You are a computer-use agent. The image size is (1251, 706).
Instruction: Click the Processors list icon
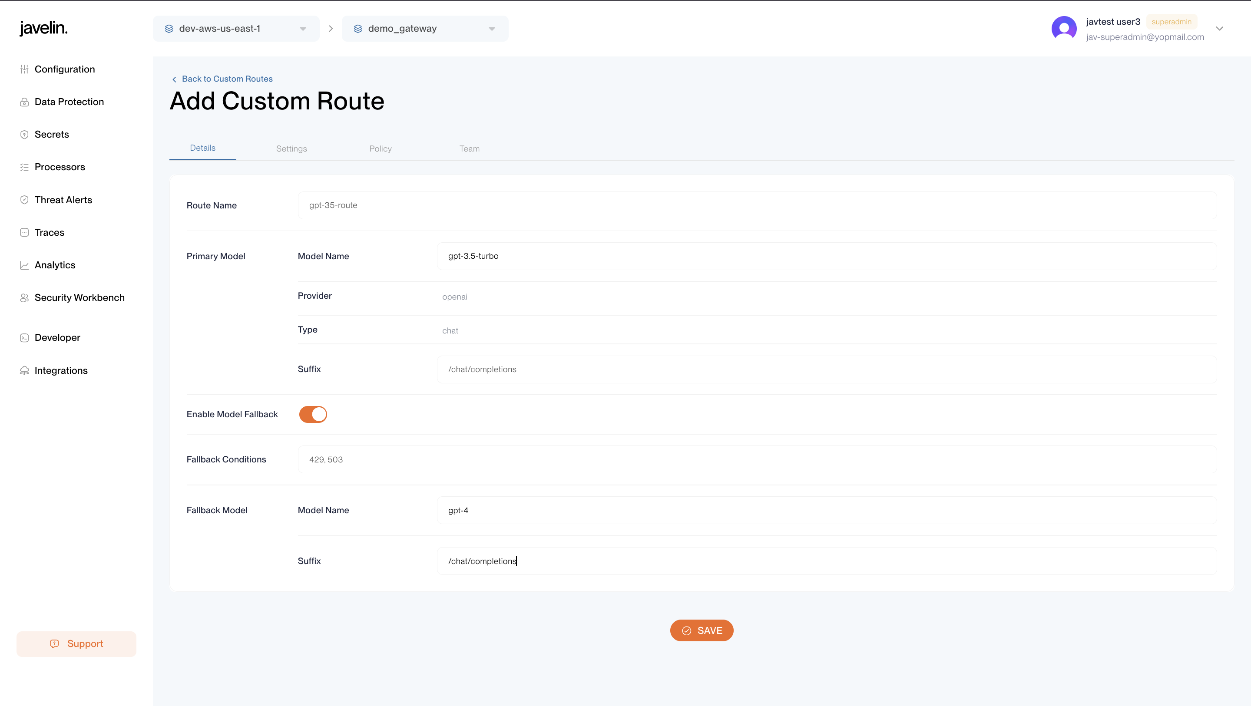pyautogui.click(x=24, y=167)
